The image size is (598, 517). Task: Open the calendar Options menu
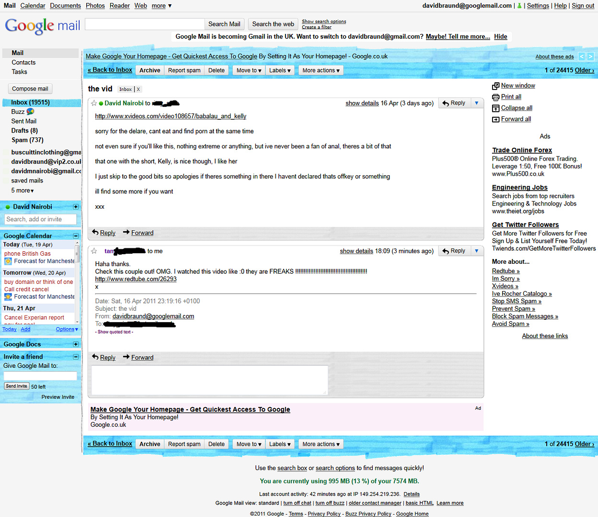(x=67, y=329)
